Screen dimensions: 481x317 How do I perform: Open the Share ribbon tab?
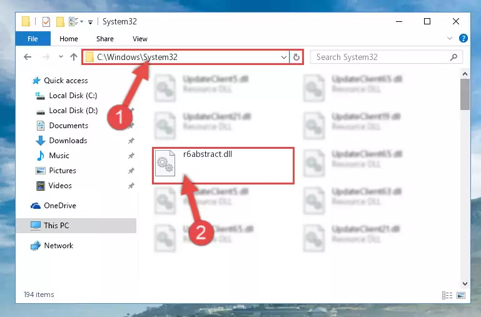[x=105, y=39]
